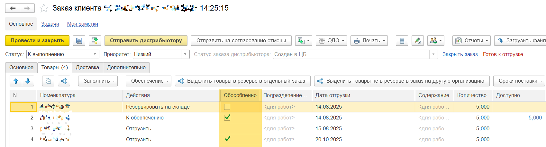Click the copy rows icon

click(x=48, y=81)
